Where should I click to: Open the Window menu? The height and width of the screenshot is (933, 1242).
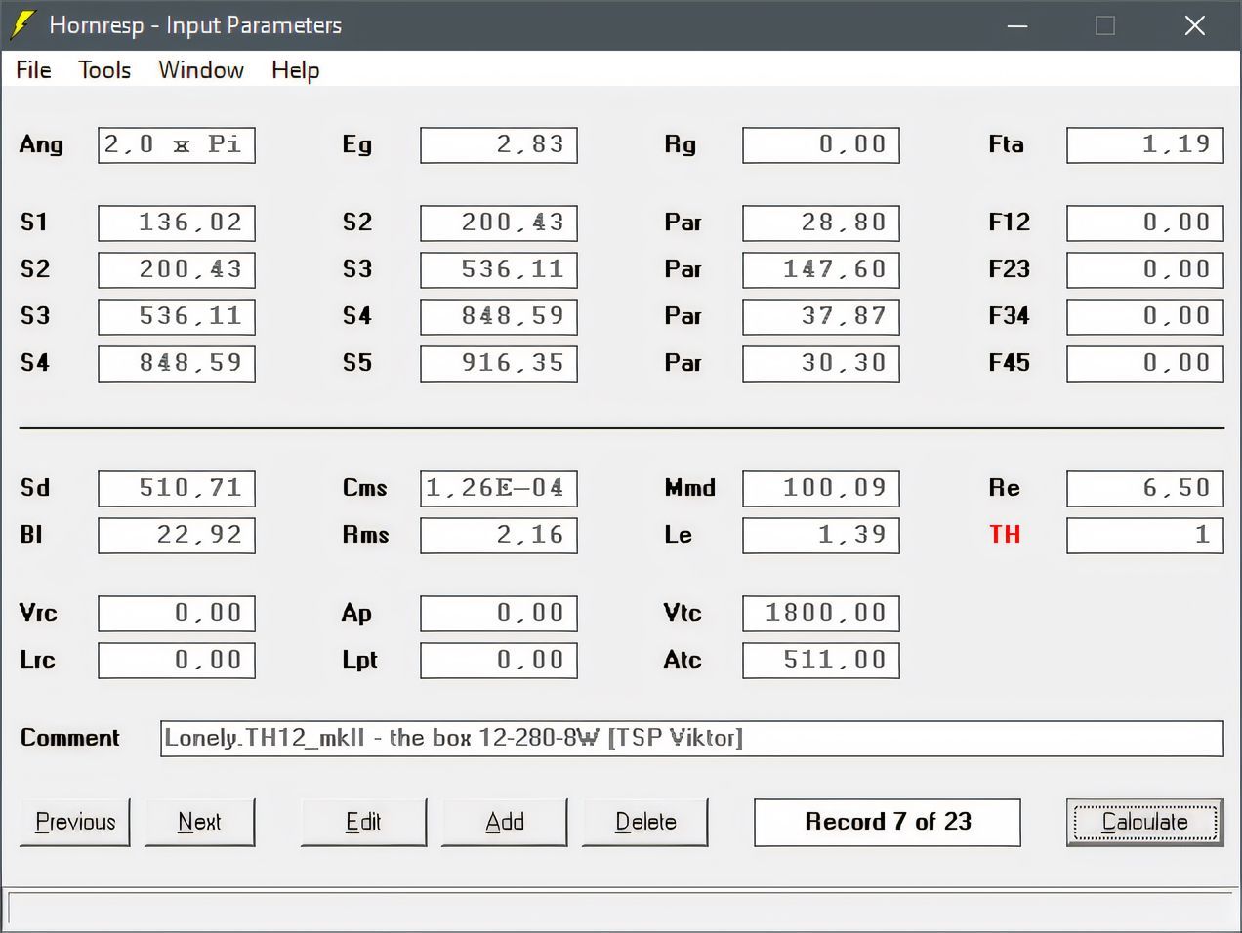pos(201,70)
